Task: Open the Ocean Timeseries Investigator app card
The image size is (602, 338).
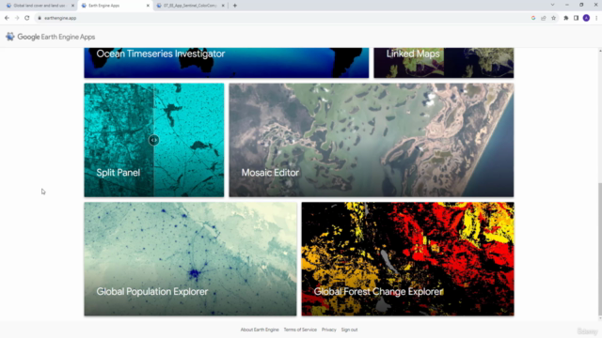Action: click(227, 63)
